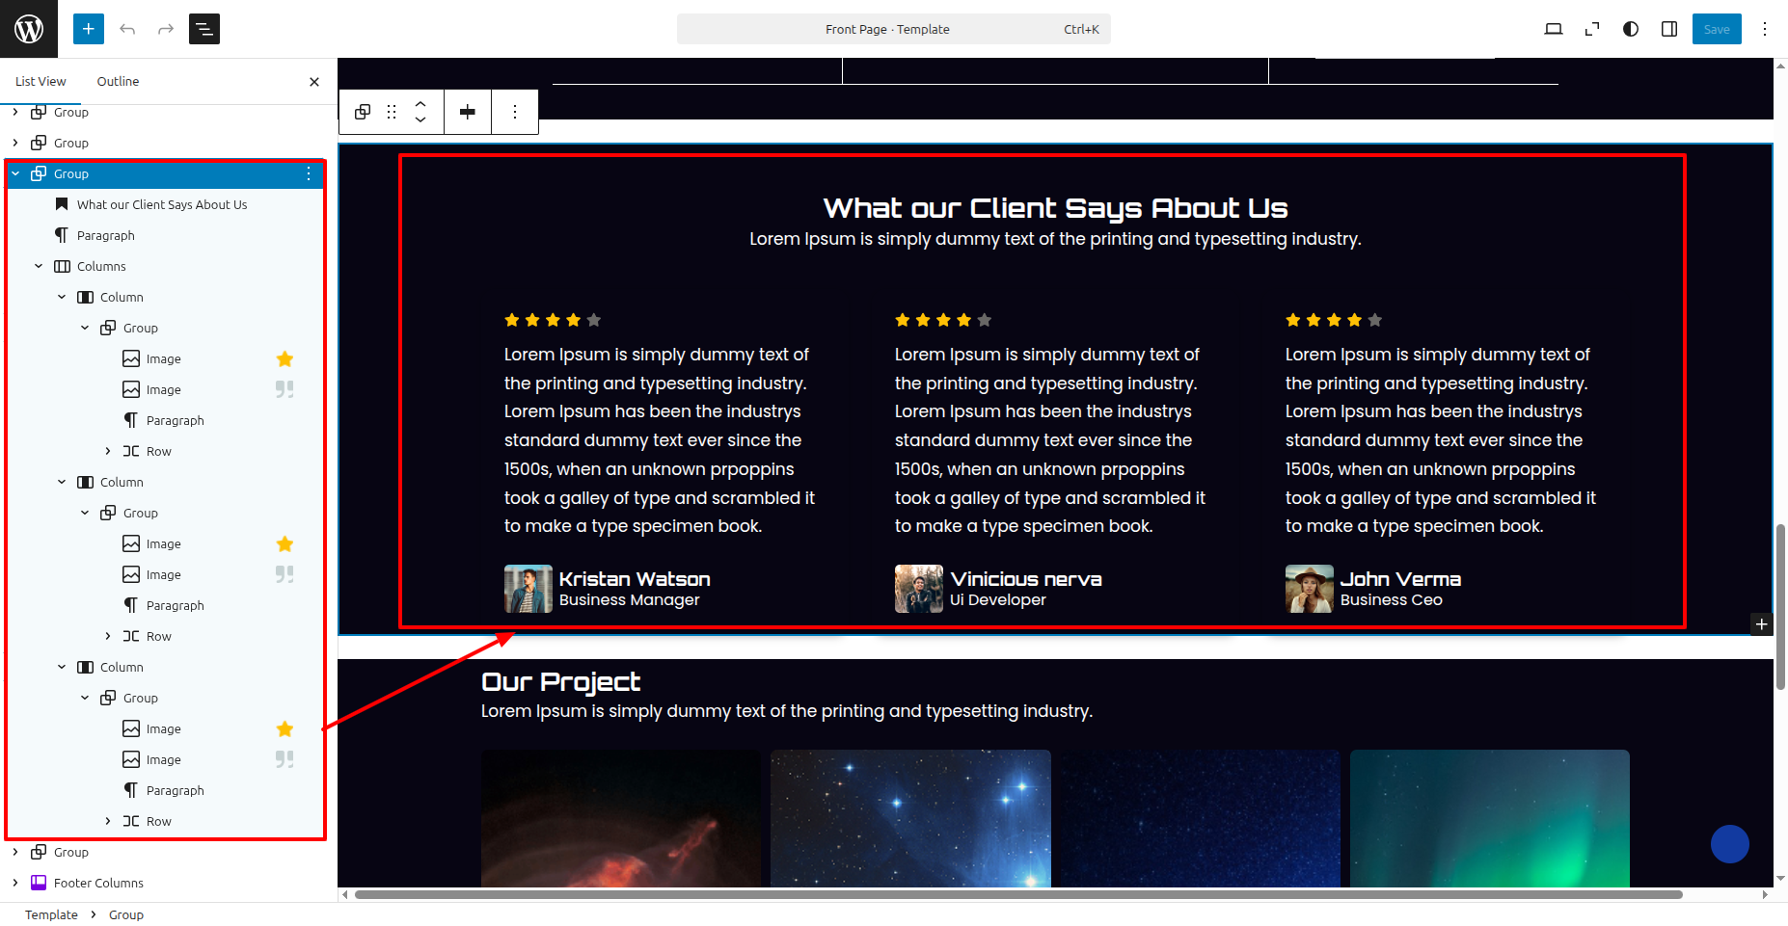
Task: Expand the Footer Columns item
Action: (15, 883)
